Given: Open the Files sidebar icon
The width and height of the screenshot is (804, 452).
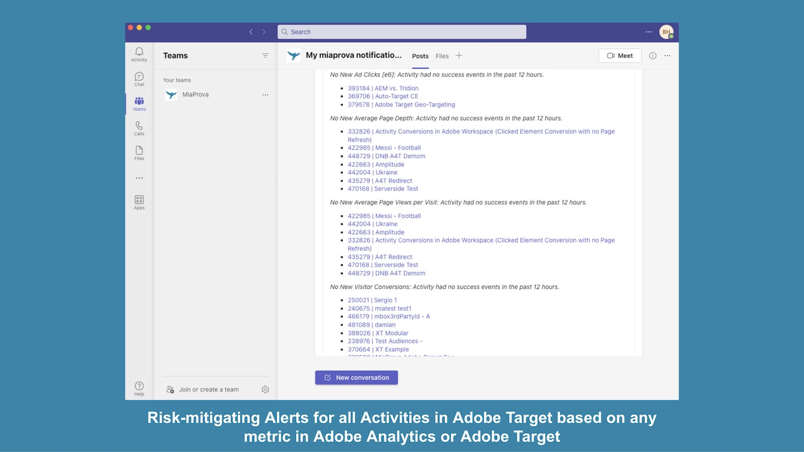Looking at the screenshot, I should coord(139,153).
